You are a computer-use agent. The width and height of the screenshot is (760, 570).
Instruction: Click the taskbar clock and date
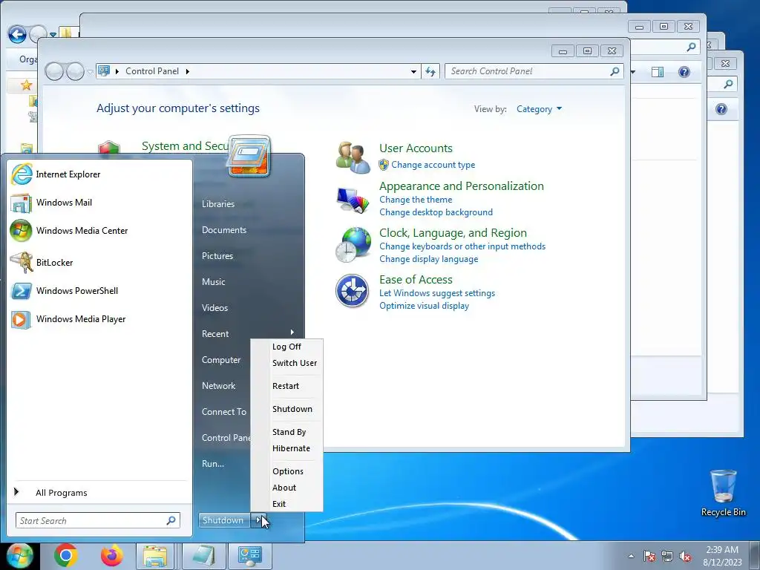coord(722,556)
